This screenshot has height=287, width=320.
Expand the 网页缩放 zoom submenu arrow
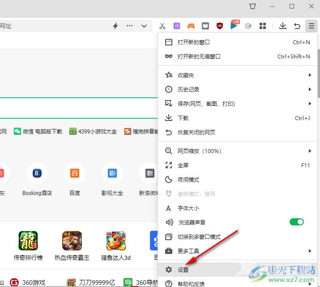pyautogui.click(x=310, y=151)
